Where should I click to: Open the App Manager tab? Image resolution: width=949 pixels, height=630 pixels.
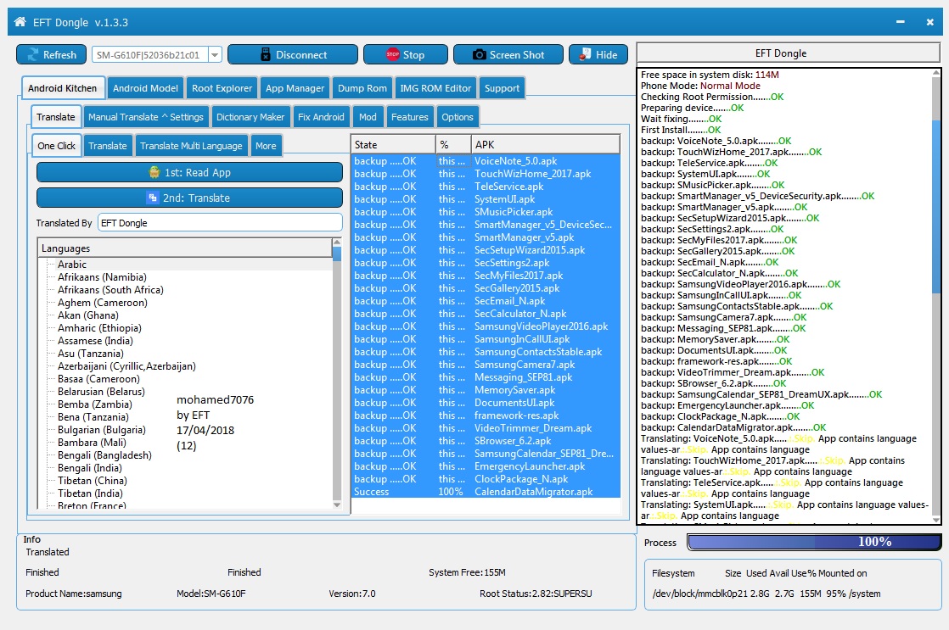[295, 88]
